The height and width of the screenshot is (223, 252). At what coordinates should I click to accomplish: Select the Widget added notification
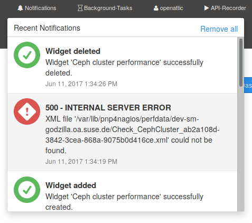tap(122, 191)
